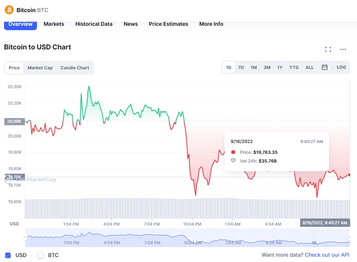Open the fullscreen chart icon

(x=328, y=49)
